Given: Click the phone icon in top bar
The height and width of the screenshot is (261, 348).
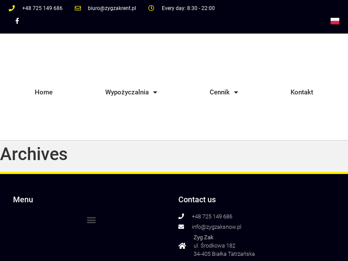Looking at the screenshot, I should (x=12, y=8).
